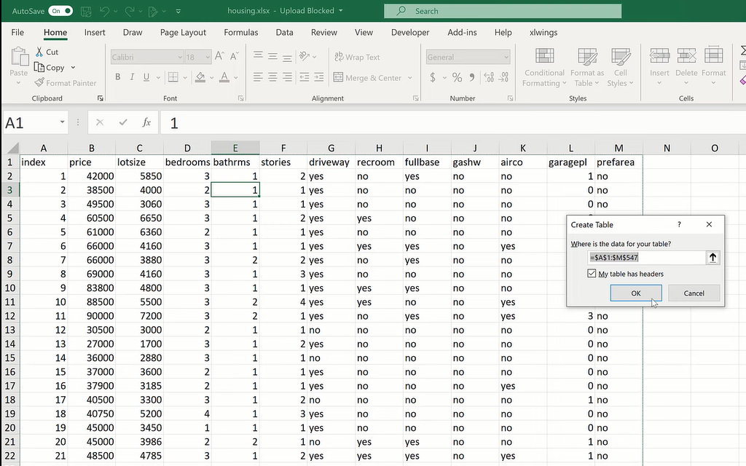
Task: Click the Orientation text angle icon
Action: [305, 56]
